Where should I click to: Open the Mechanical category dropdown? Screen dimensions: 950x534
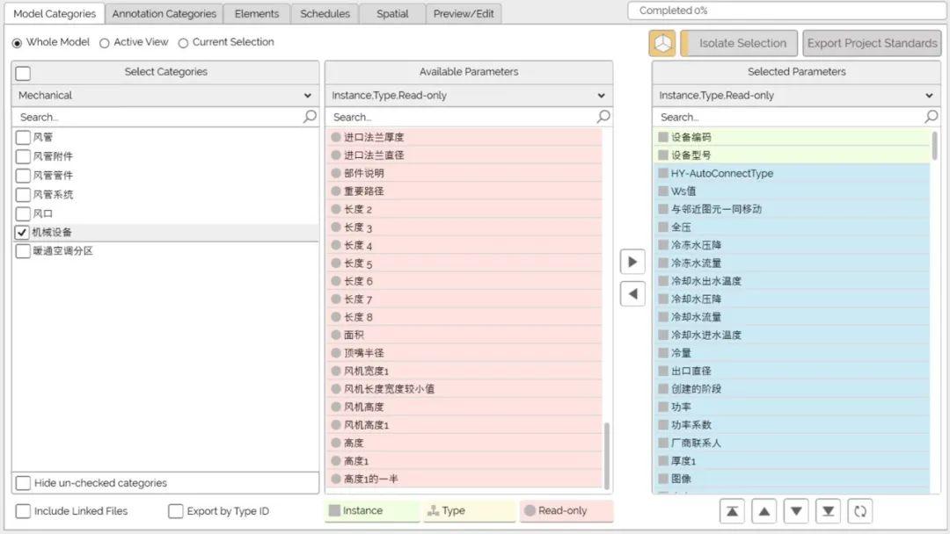(x=163, y=95)
